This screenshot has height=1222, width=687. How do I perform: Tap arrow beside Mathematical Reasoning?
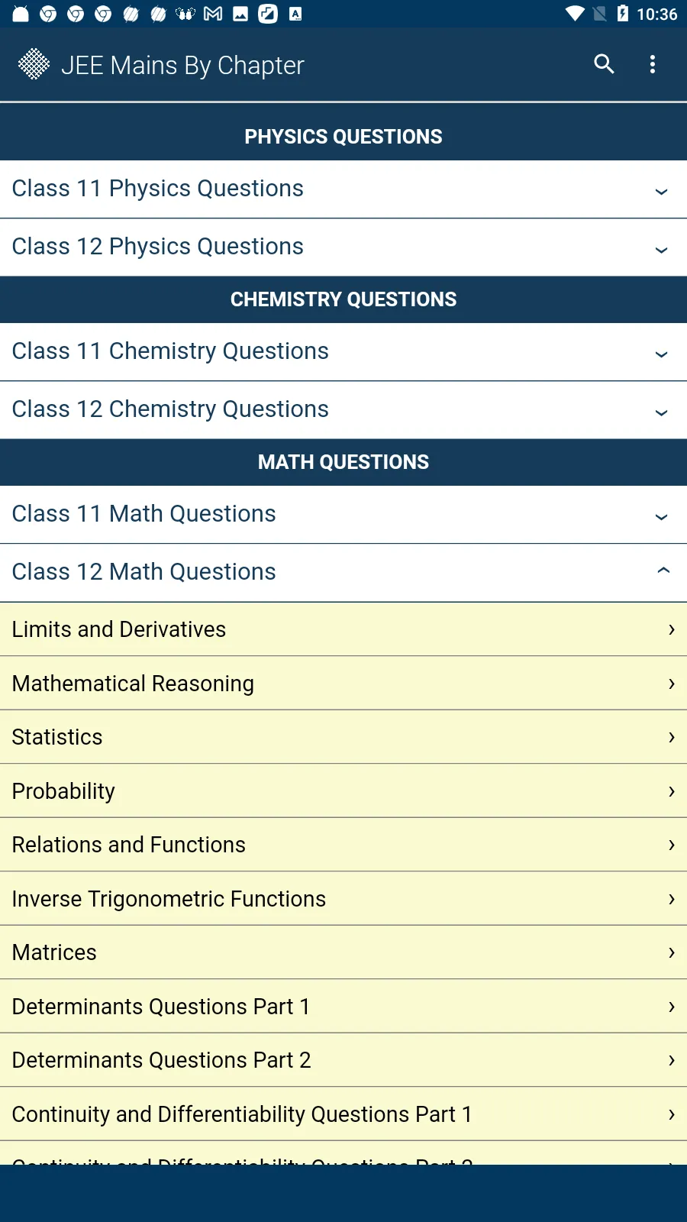671,684
